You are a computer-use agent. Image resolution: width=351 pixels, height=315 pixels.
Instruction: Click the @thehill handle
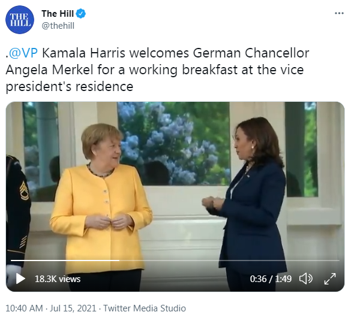tap(58, 26)
